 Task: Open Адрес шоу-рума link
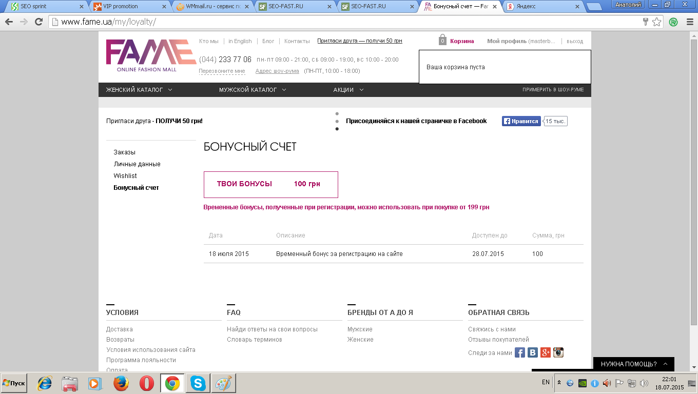point(277,71)
